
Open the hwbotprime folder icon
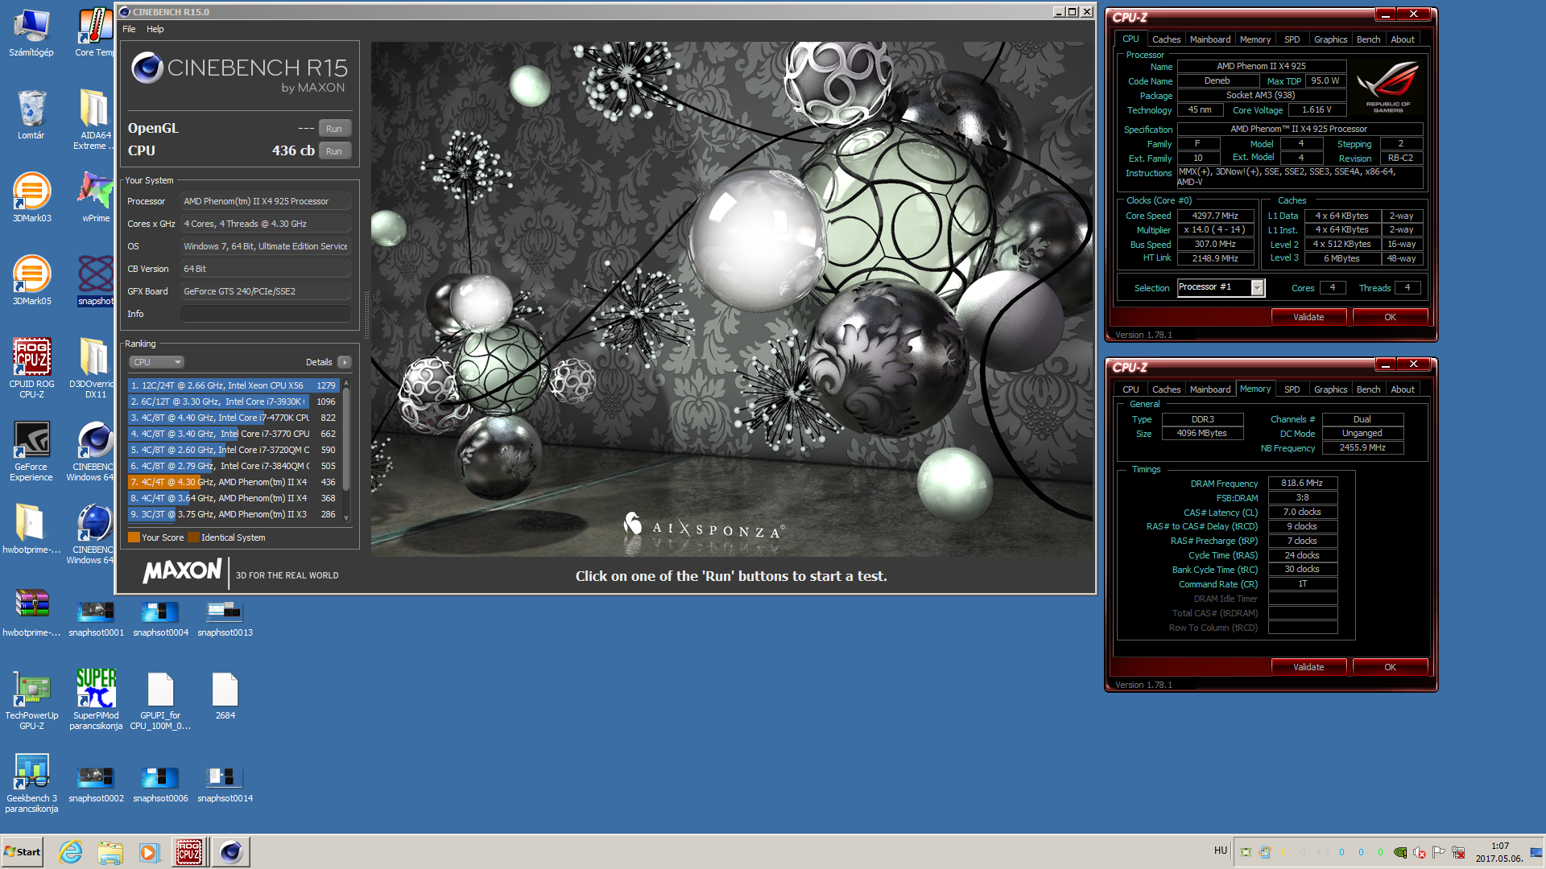[x=31, y=529]
